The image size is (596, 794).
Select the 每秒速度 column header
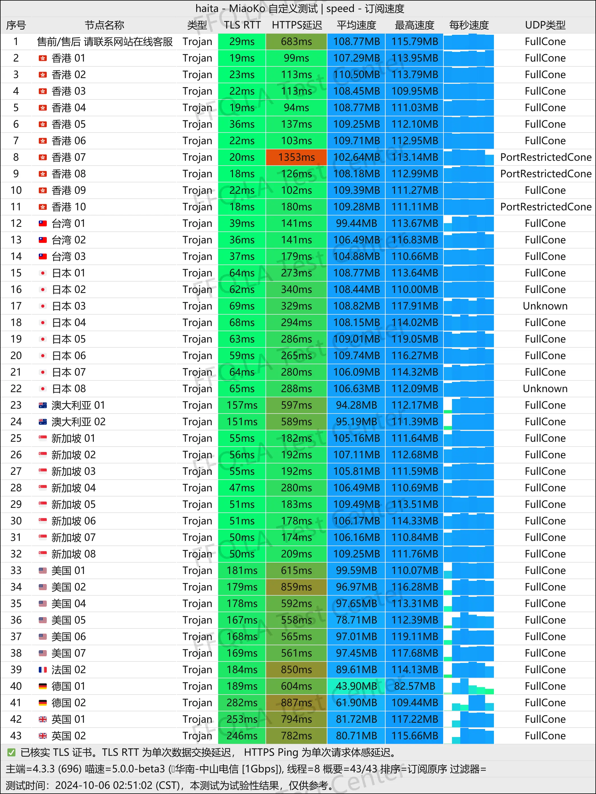coord(469,25)
